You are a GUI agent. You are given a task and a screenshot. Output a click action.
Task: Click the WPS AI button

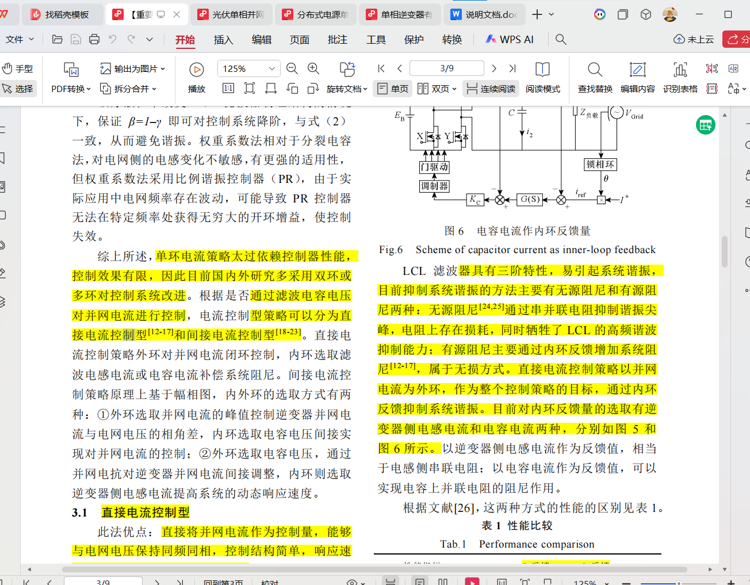510,39
